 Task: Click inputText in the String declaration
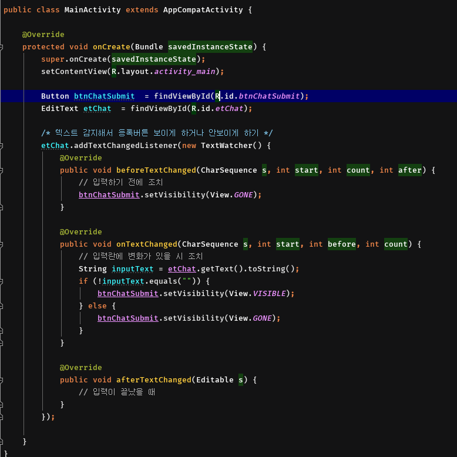[133, 268]
